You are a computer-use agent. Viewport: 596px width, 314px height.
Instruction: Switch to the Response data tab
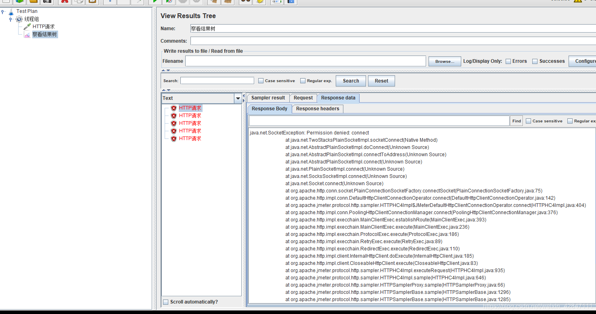click(x=338, y=98)
